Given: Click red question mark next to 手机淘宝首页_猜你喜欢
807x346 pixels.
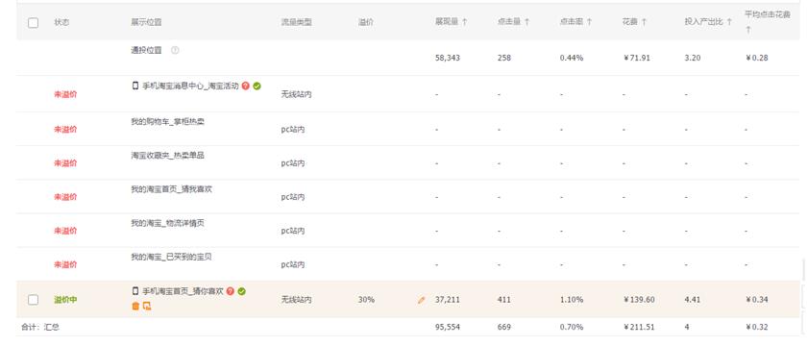Looking at the screenshot, I should click(x=230, y=291).
